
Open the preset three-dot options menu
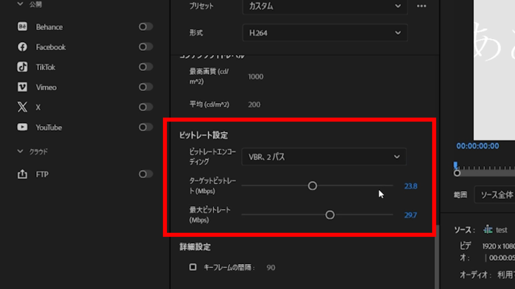pos(421,6)
